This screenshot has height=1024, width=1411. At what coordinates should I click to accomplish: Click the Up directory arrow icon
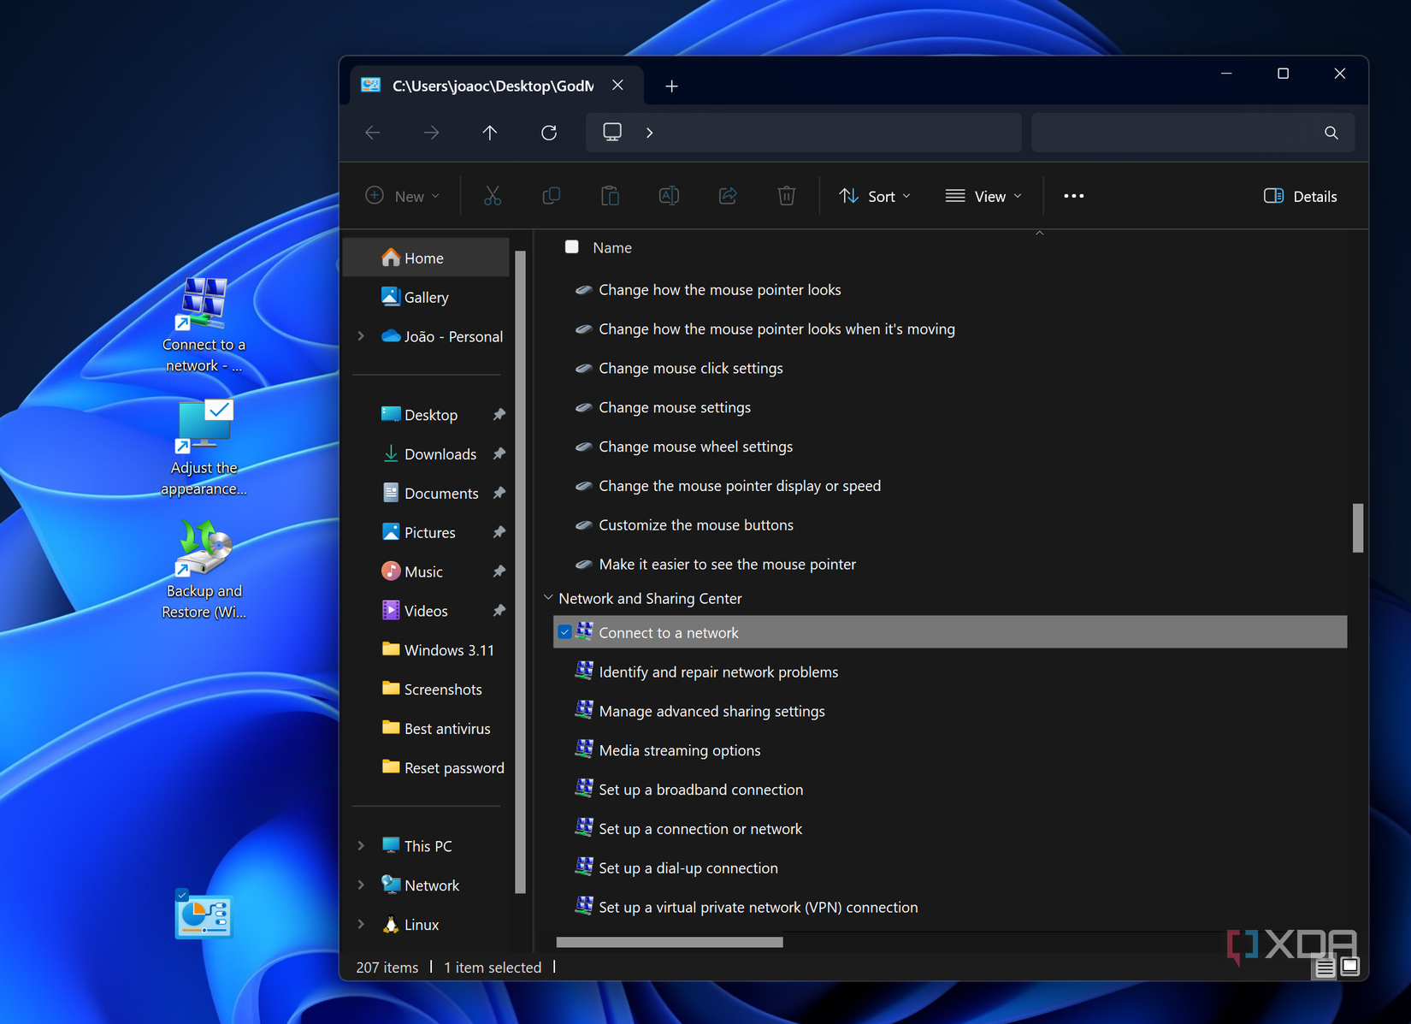click(490, 133)
